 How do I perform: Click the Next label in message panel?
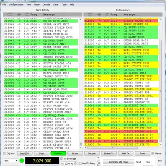[x=138, y=162]
